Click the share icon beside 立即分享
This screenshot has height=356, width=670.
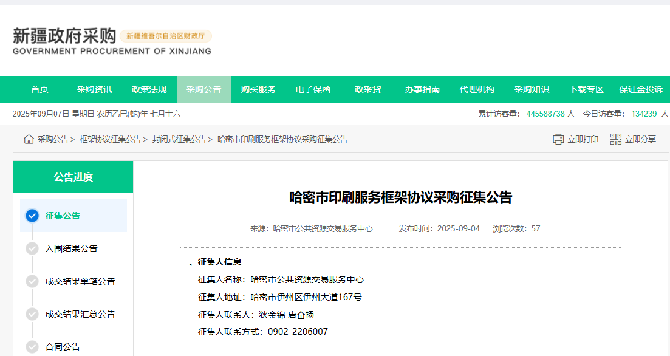click(615, 139)
